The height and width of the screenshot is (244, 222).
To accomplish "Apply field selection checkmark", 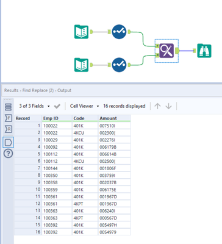I will (57, 106).
